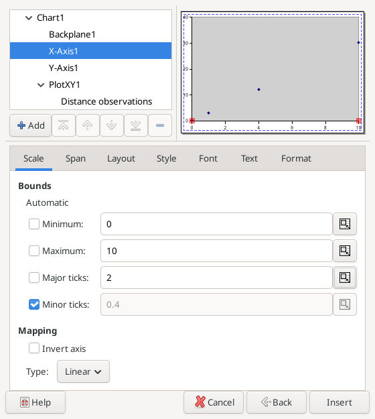375x419 pixels.
Task: Click the Add button with plus icon
Action: 30,125
